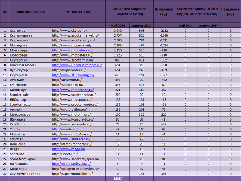Select the 'Интернет-сайт' column header
The width and height of the screenshot is (241, 181).
click(x=78, y=12)
